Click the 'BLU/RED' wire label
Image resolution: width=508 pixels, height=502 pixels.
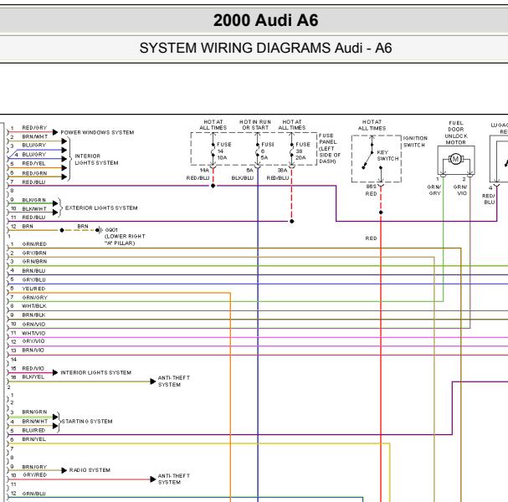point(33,430)
